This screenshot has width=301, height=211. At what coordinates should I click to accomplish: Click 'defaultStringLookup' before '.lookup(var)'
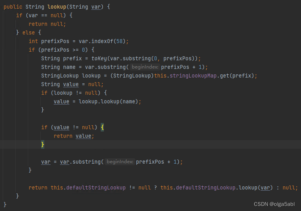tap(206, 188)
